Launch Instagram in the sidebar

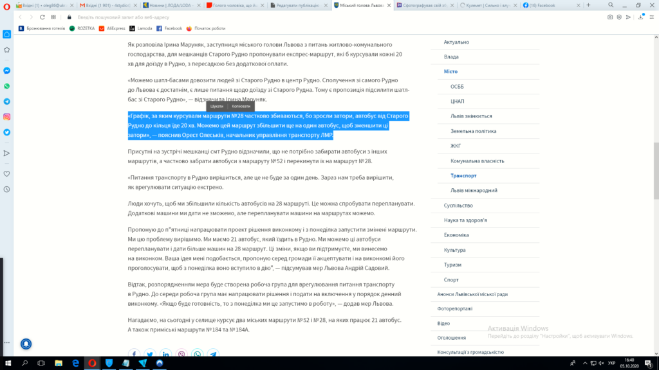6,117
